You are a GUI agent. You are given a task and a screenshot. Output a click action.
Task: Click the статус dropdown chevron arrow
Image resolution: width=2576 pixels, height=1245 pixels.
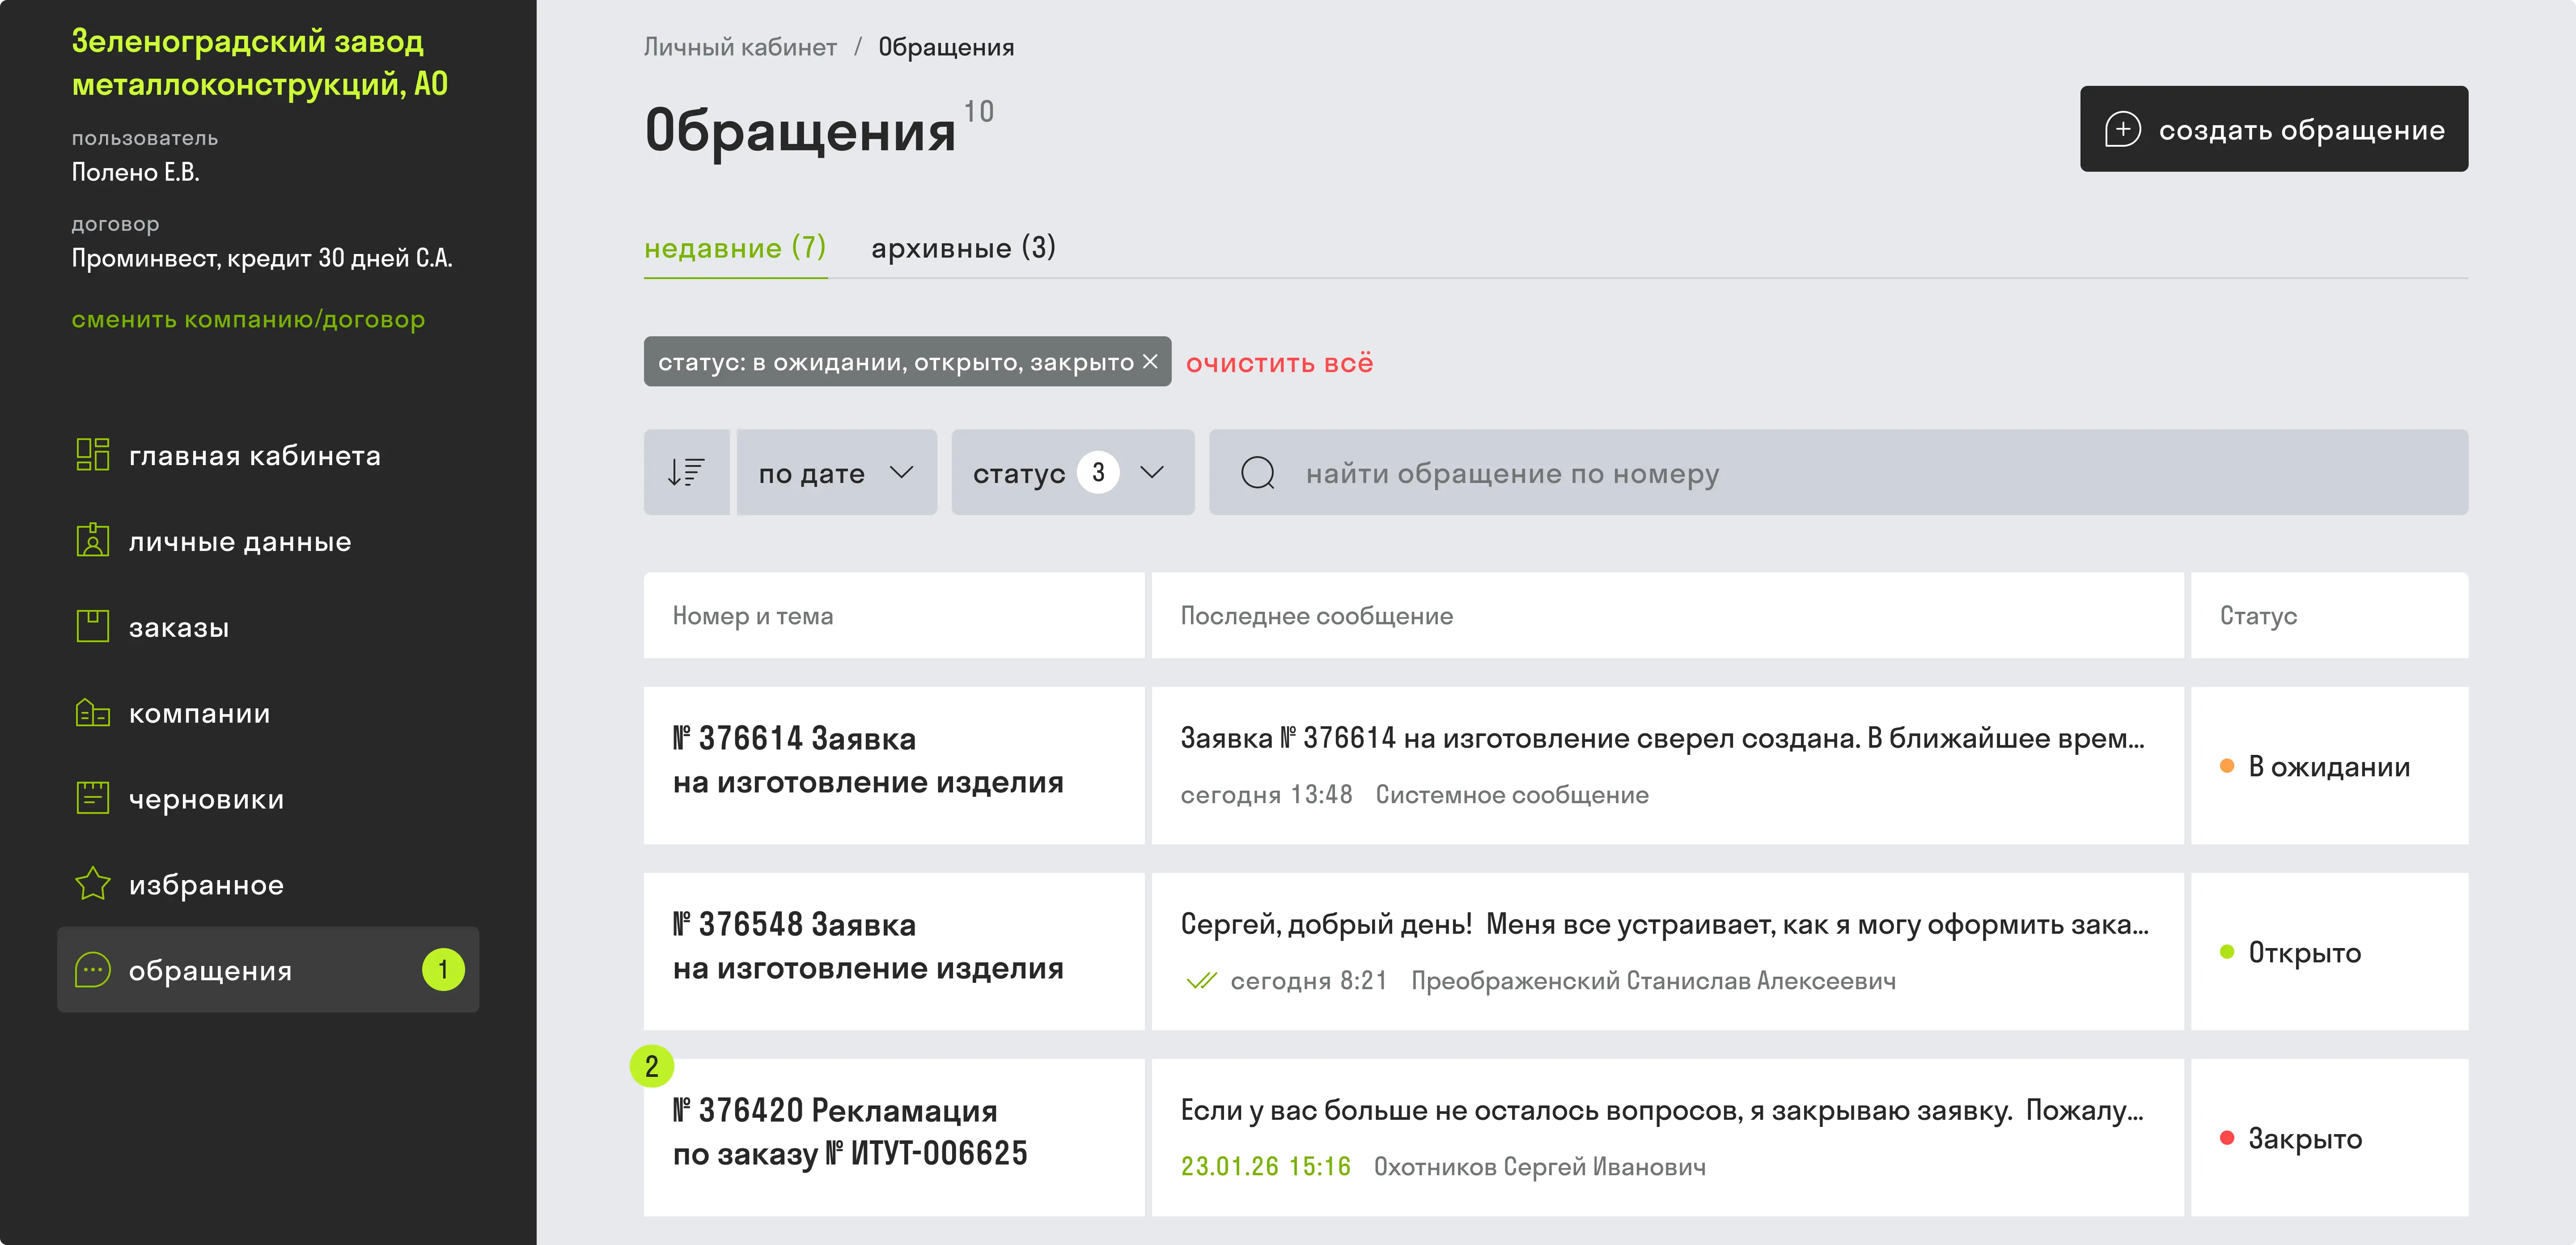1152,472
